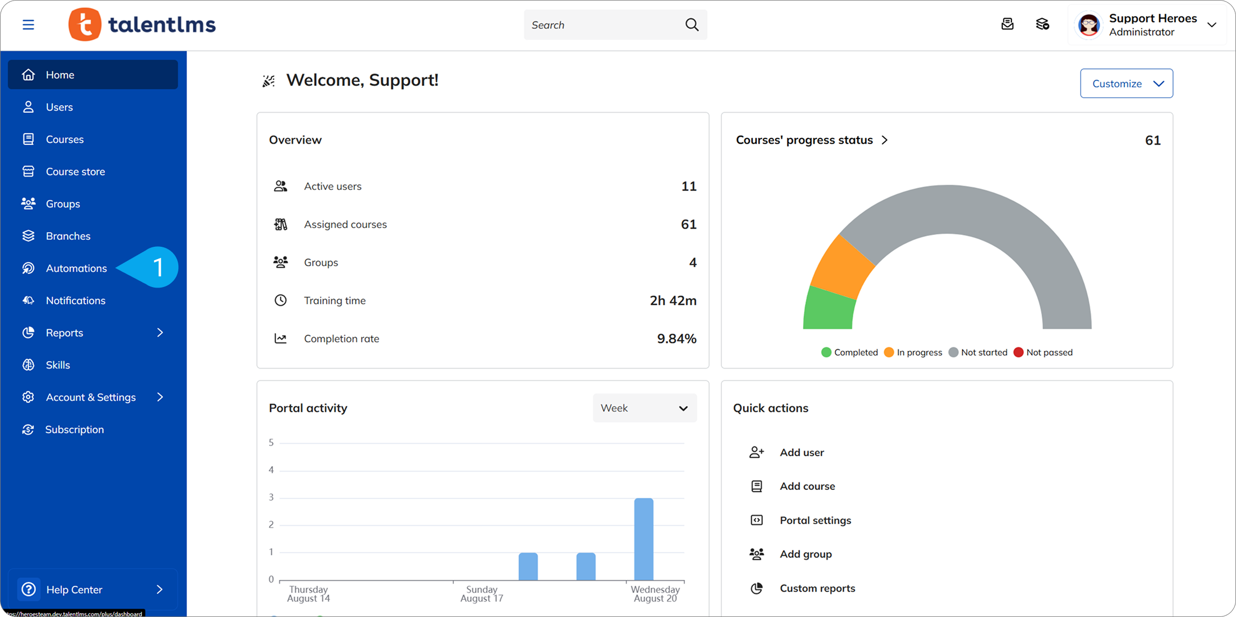
Task: Go to the Courses menu item
Action: tap(64, 139)
